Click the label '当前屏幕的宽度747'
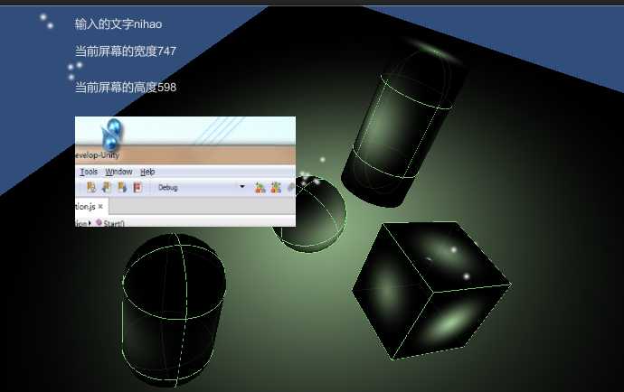The image size is (624, 392). pyautogui.click(x=126, y=51)
